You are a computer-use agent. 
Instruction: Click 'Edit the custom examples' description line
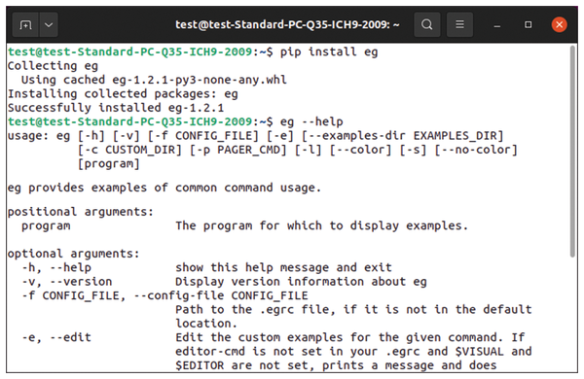349,337
